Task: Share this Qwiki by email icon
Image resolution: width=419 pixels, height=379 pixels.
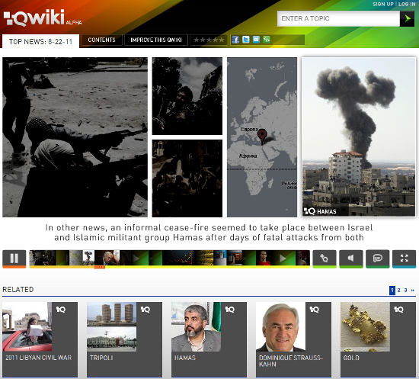Action: pos(256,40)
